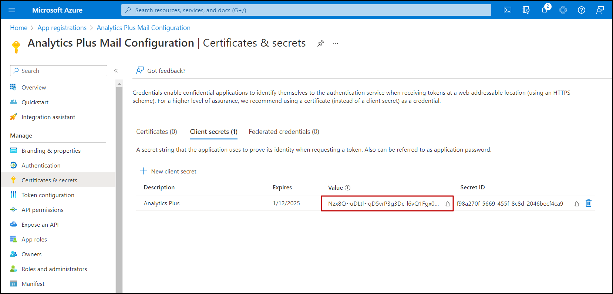Show the Value column info tooltip
This screenshot has width=613, height=294.
[348, 187]
